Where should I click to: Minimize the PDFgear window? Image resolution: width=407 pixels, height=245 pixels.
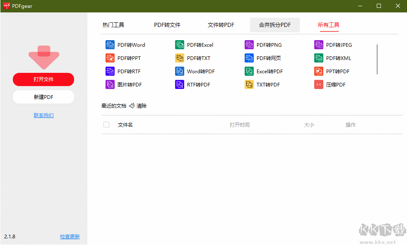[x=360, y=6]
